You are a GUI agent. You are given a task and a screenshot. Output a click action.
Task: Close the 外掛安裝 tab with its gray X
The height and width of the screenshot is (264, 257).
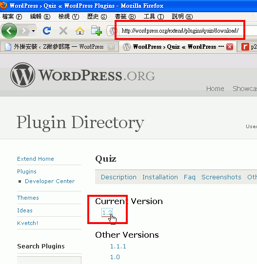pyautogui.click(x=111, y=47)
